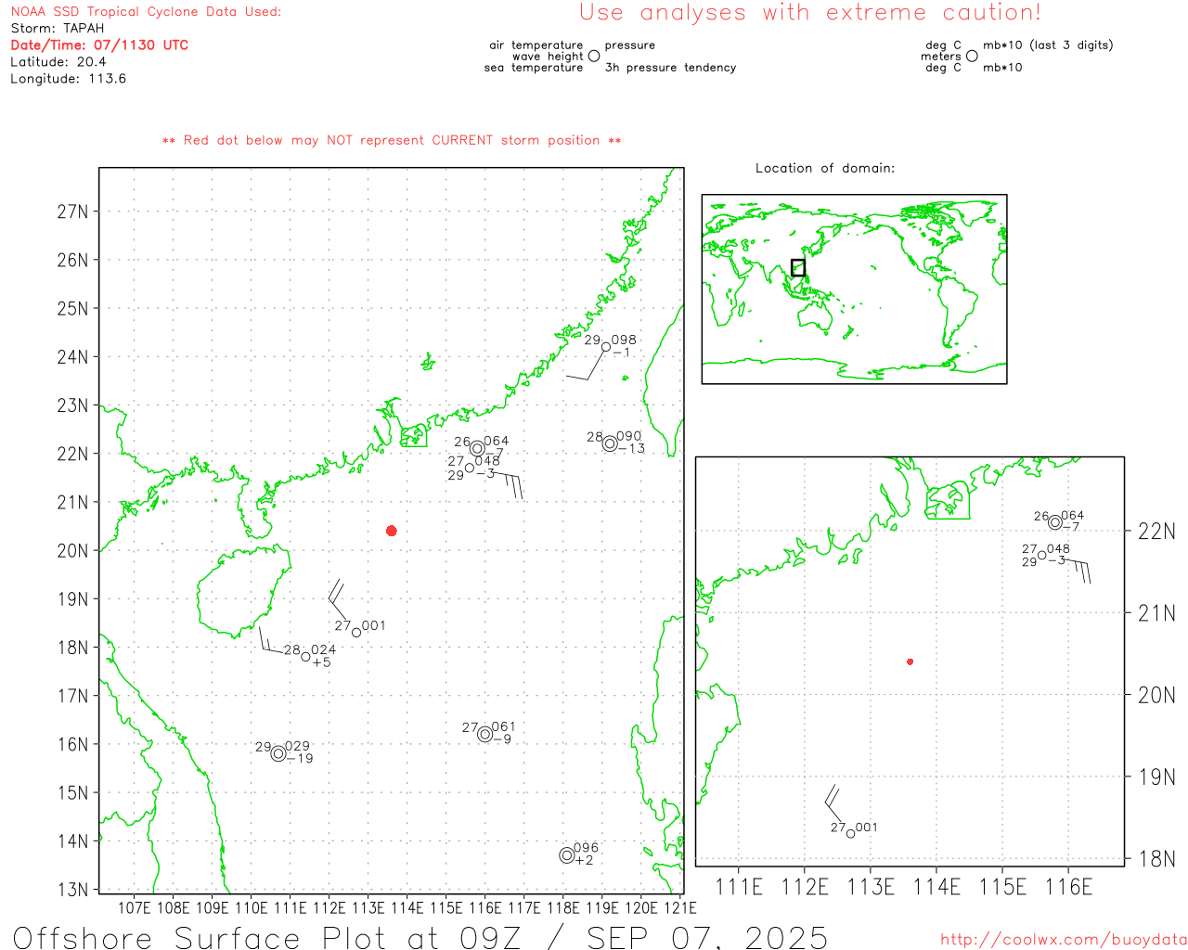Click the legend circle beside 'mb*10 (last 3 digits)'
This screenshot has width=1188, height=950.
tap(972, 56)
